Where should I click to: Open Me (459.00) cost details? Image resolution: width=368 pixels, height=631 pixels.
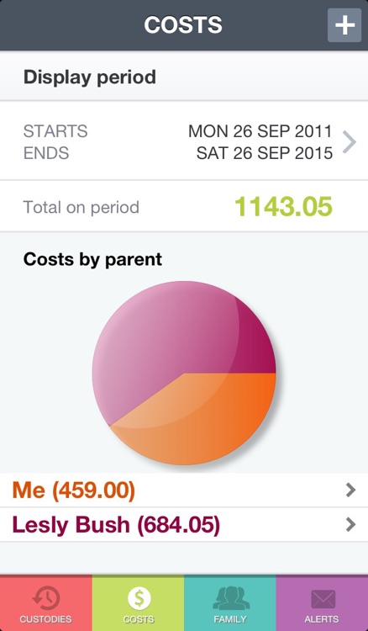184,490
